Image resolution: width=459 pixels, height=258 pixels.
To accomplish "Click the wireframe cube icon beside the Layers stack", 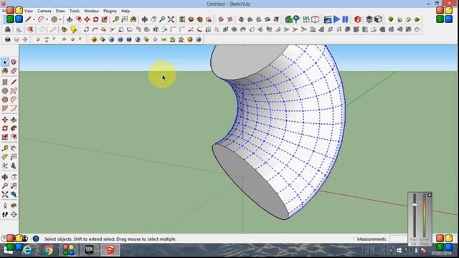I will (x=378, y=19).
